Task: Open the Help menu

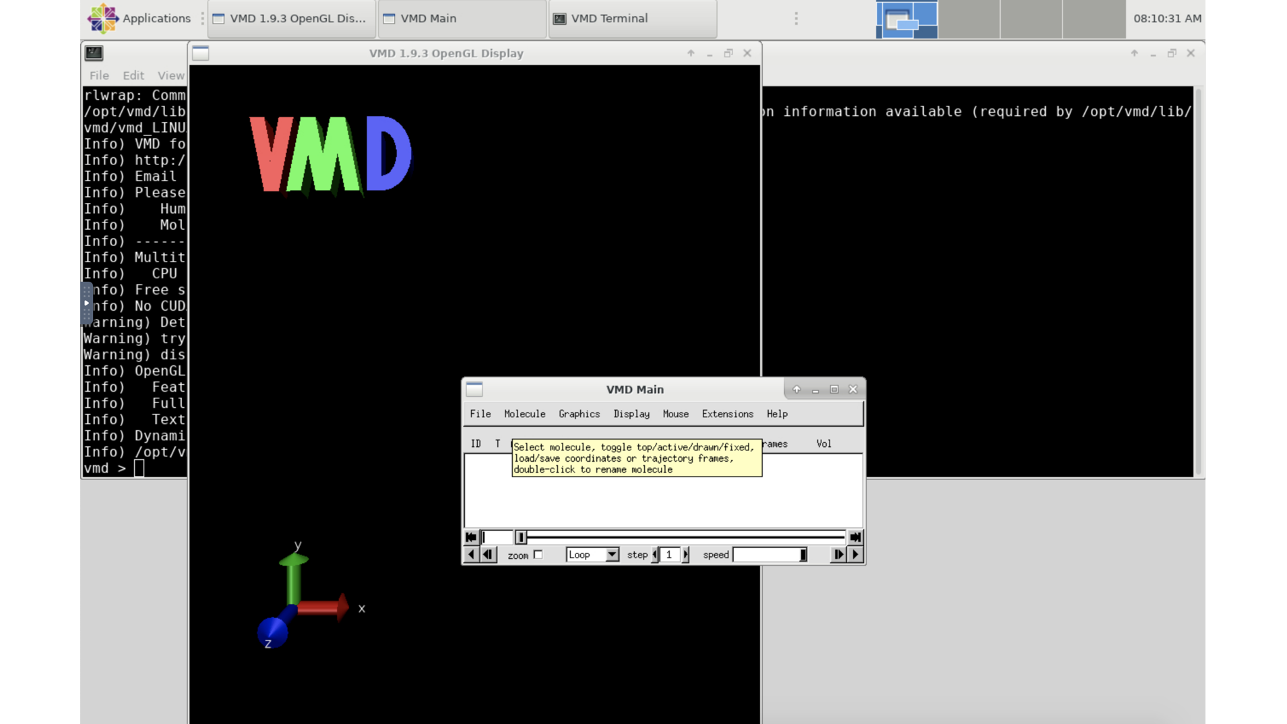Action: [x=777, y=414]
